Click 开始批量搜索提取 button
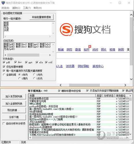Viewport: 134px width, 144px height. (x=42, y=17)
